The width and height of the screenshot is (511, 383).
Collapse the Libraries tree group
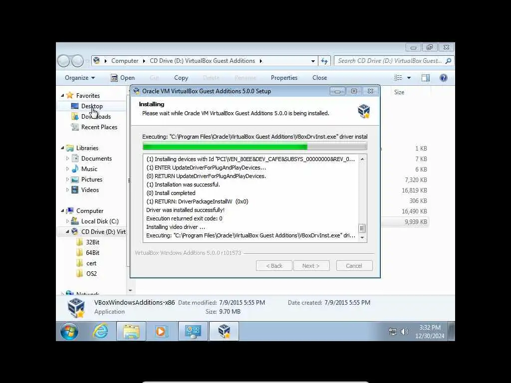point(62,148)
